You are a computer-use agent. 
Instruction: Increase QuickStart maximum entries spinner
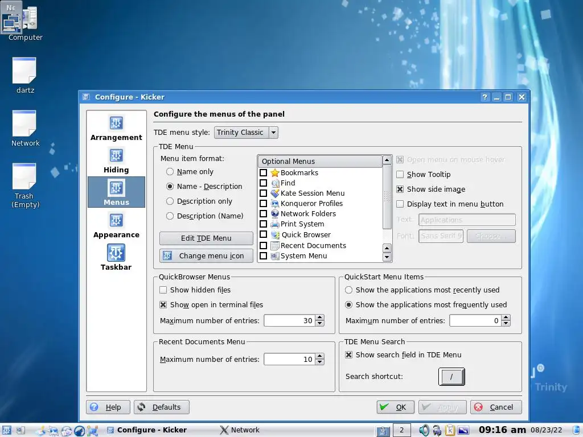pyautogui.click(x=506, y=318)
